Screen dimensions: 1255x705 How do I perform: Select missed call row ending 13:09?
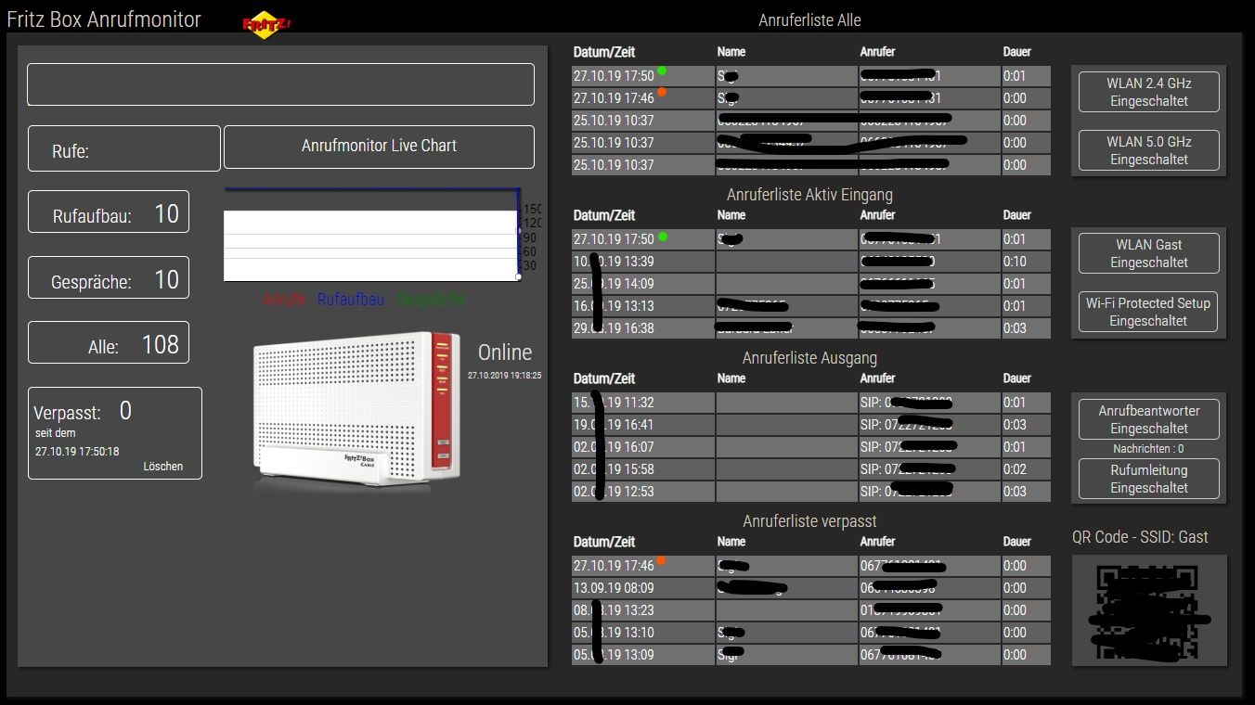(x=811, y=655)
